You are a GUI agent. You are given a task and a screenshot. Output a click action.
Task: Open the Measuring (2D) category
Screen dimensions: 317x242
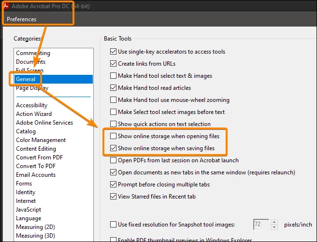pos(36,227)
